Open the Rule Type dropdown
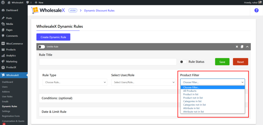 (x=75, y=82)
